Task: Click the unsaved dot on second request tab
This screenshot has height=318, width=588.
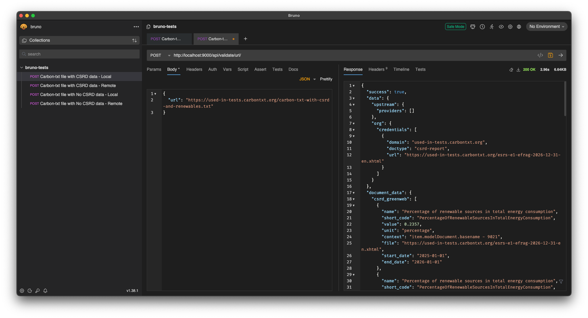Action: (234, 39)
